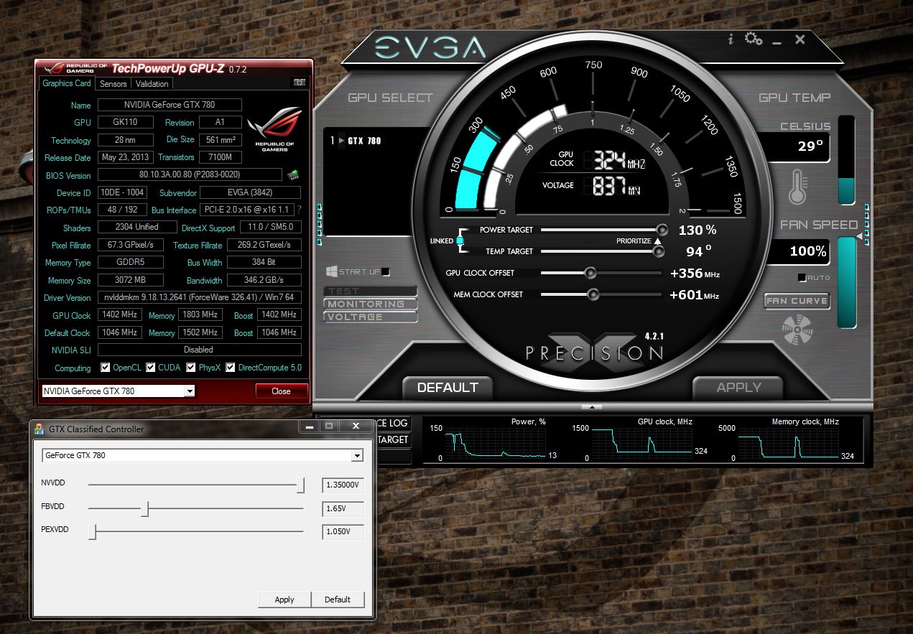Switch to the Validation tab
Image resolution: width=913 pixels, height=634 pixels.
point(152,84)
